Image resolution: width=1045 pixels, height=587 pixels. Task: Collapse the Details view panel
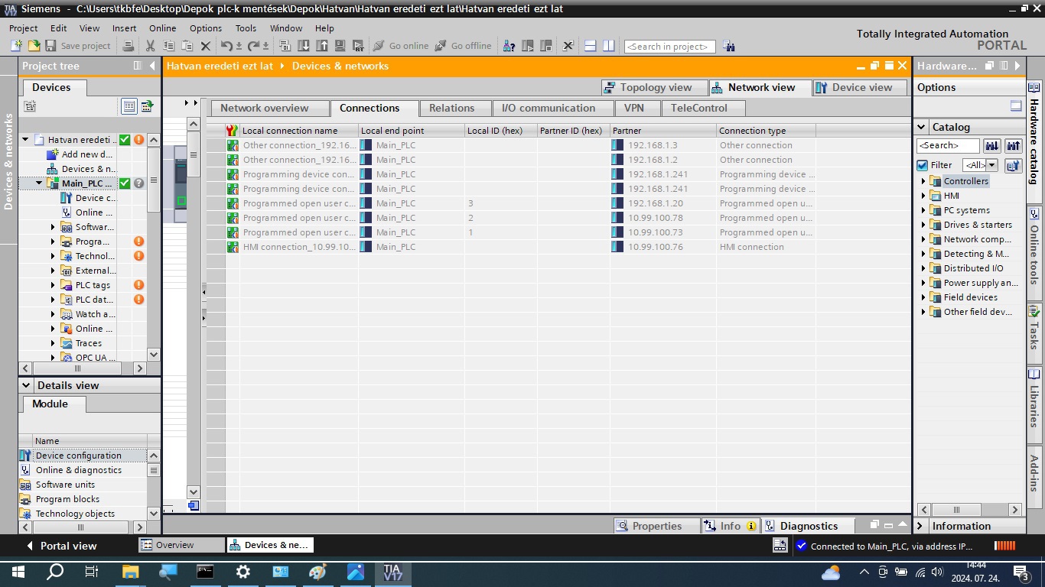(26, 385)
